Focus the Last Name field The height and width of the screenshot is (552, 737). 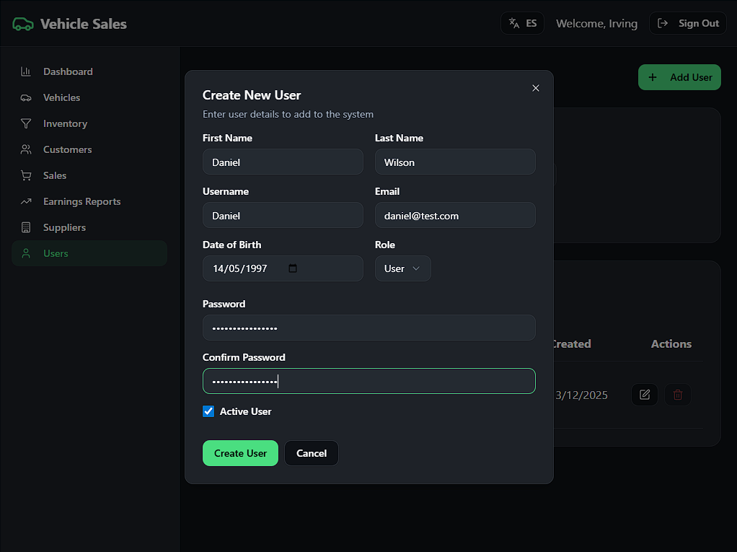coord(455,162)
